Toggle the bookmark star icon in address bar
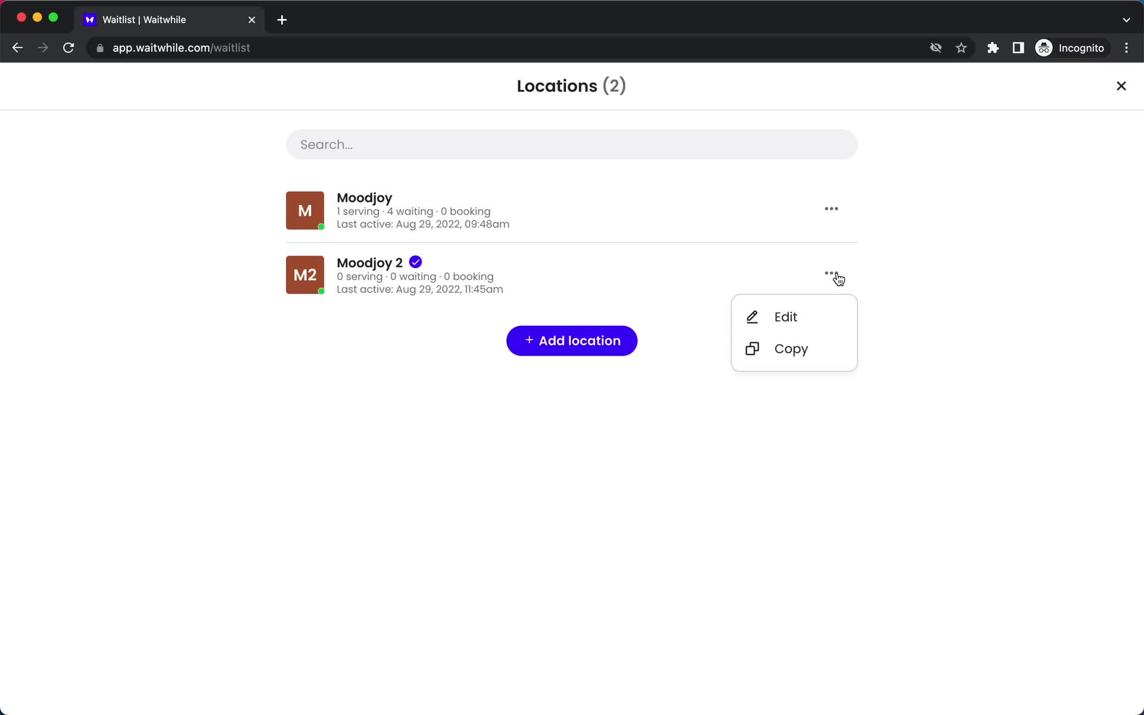 [x=961, y=48]
